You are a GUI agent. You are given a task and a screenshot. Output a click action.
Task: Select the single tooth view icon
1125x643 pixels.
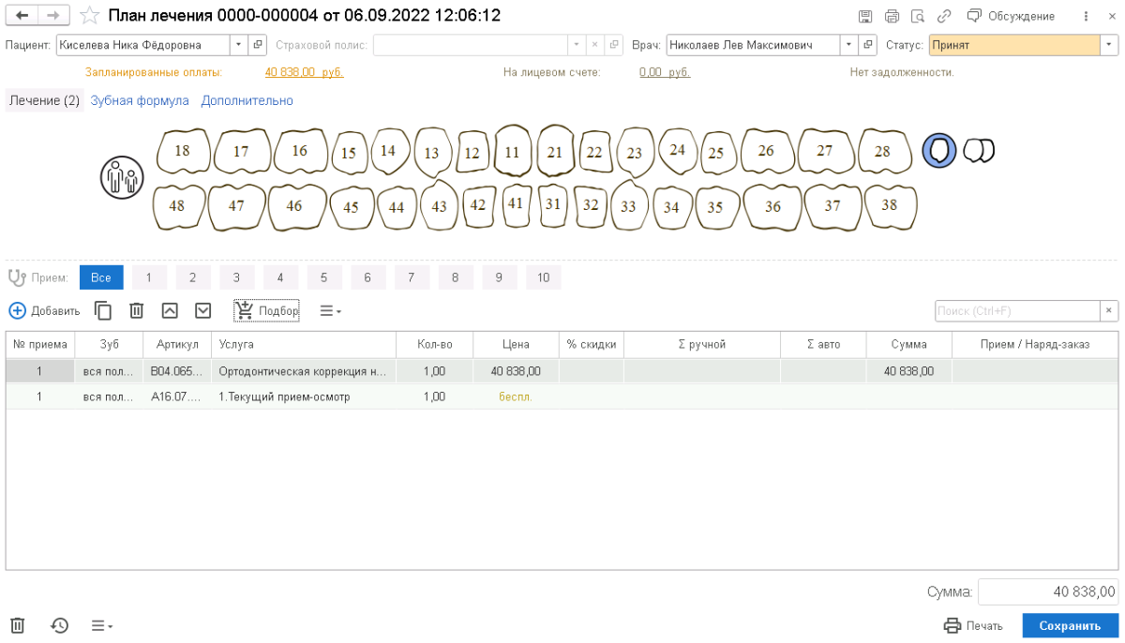pyautogui.click(x=940, y=150)
